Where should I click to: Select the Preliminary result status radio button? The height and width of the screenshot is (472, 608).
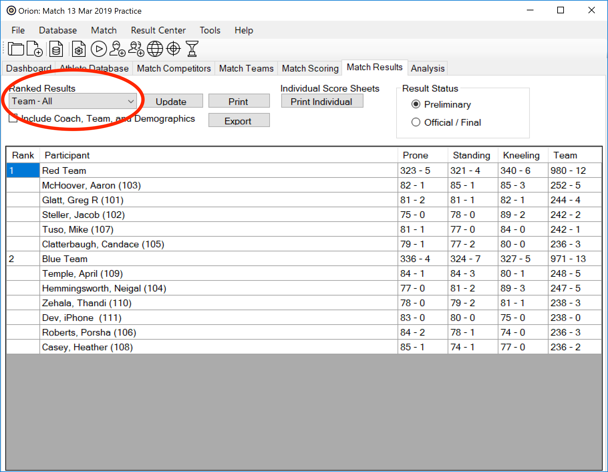tap(416, 104)
